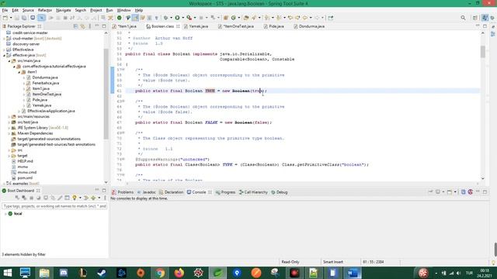Image resolution: width=497 pixels, height=279 pixels.
Task: Click the lightbulb icon in Boot Dashboard
Action: tap(75, 198)
